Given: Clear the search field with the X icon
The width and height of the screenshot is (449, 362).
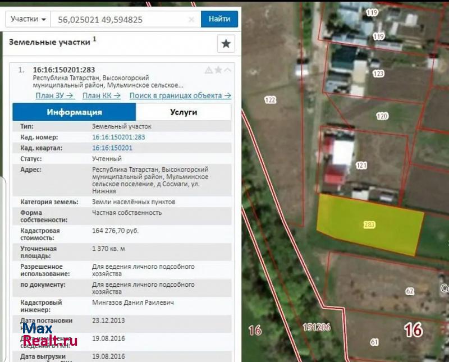Looking at the screenshot, I should click(191, 19).
